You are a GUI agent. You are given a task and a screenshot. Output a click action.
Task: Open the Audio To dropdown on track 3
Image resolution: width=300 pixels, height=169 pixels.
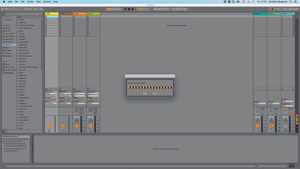click(x=79, y=103)
